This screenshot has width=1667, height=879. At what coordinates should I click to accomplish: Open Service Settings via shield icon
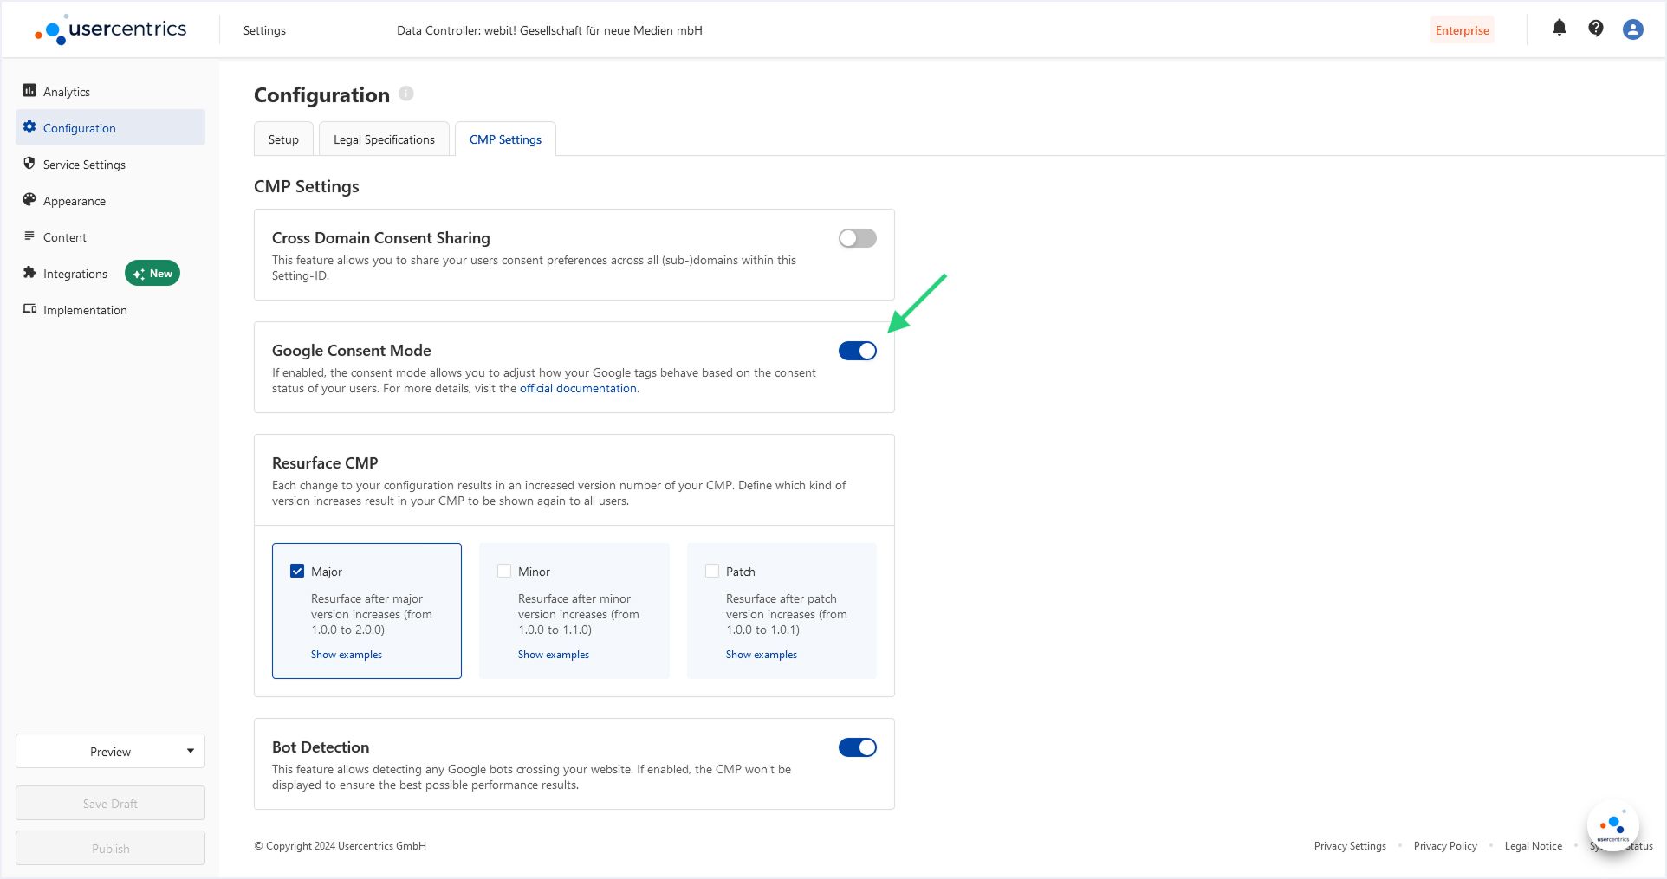pyautogui.click(x=29, y=164)
